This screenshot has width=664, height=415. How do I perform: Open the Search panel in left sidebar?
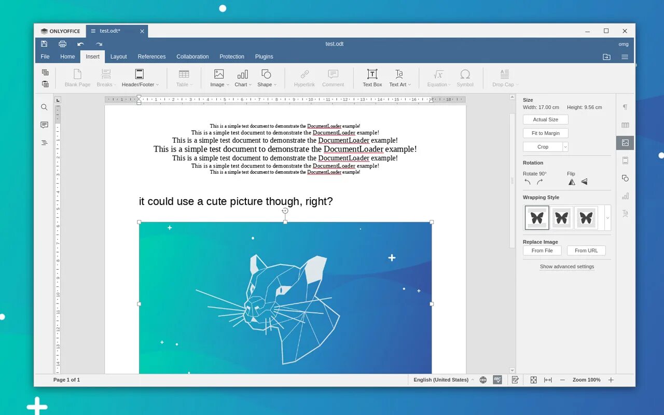(x=44, y=107)
